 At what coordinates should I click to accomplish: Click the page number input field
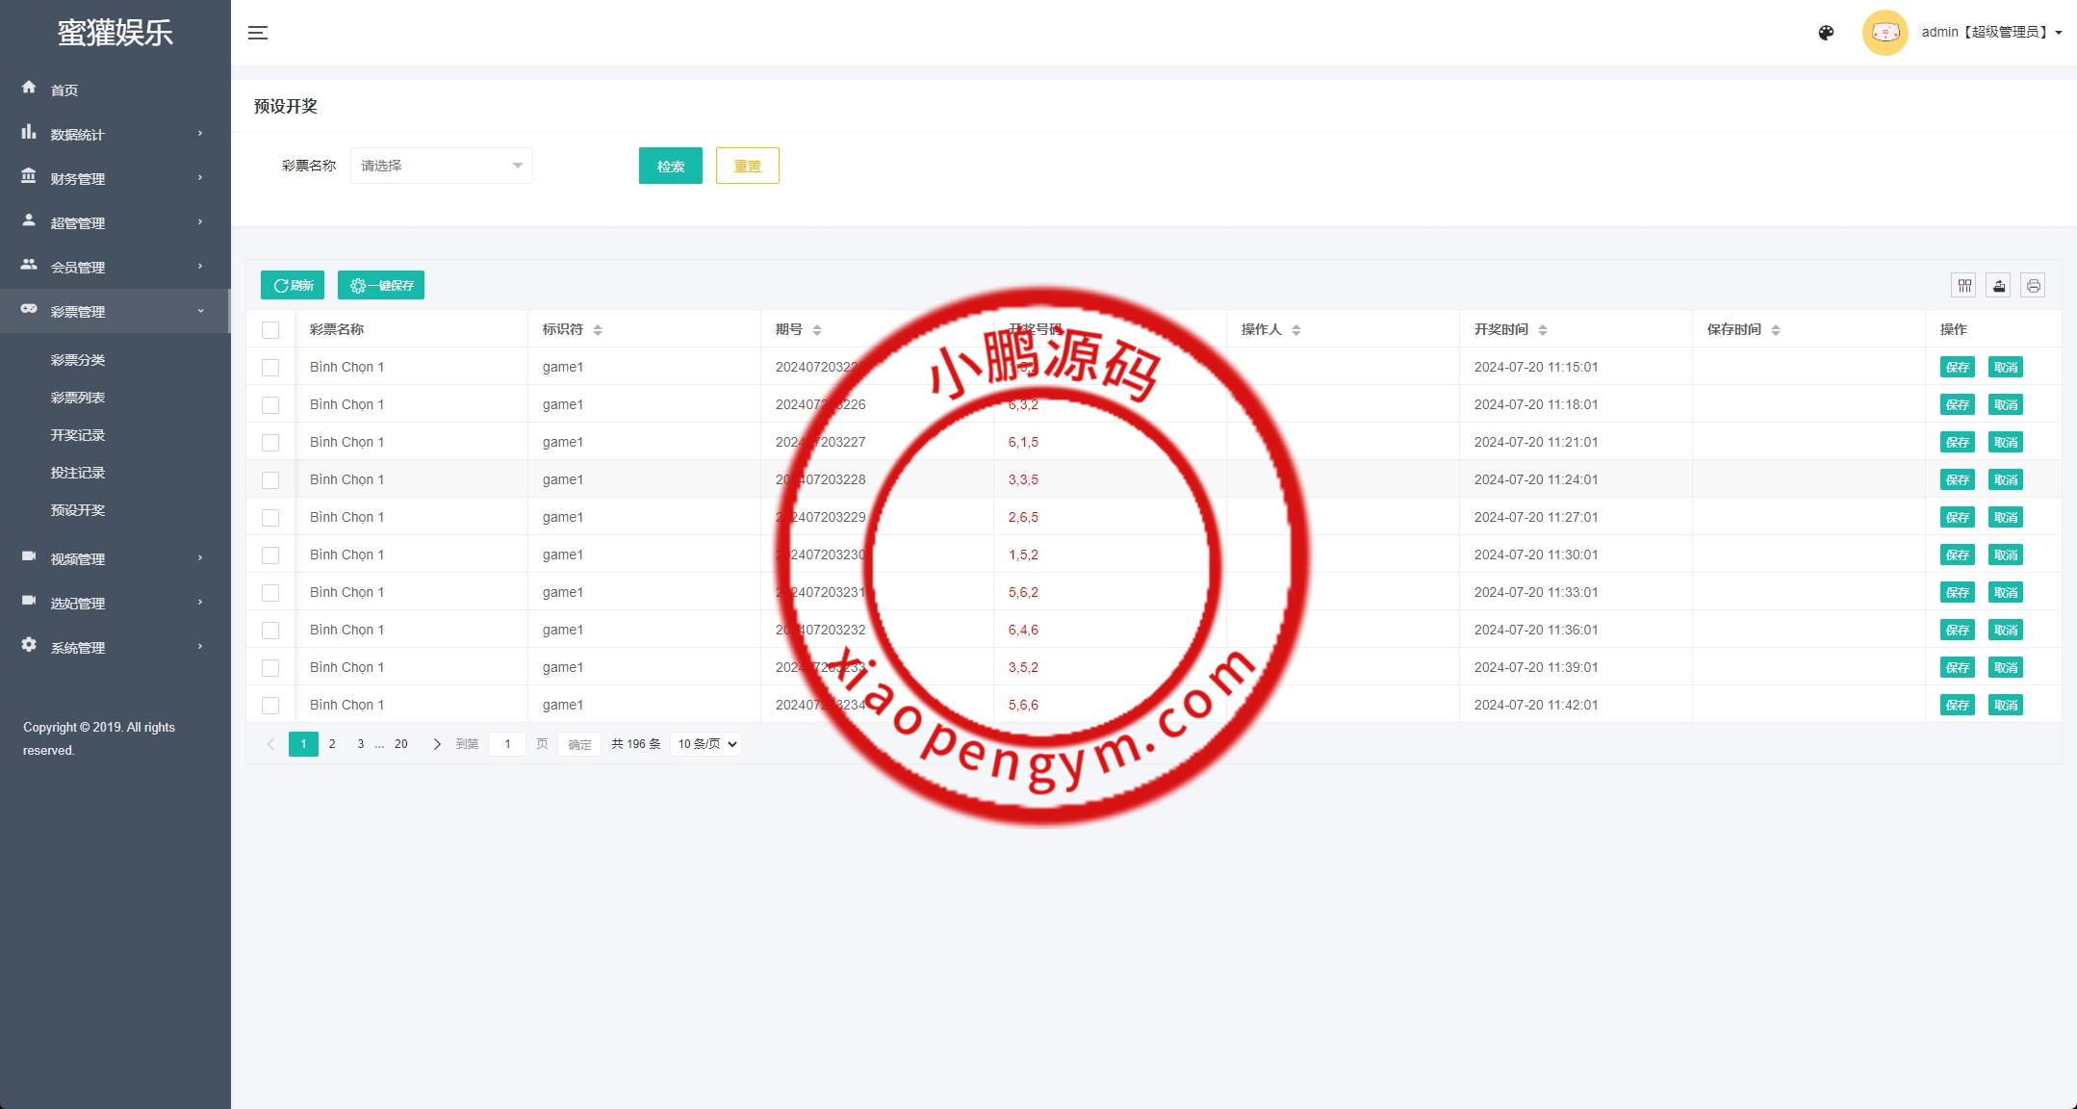pos(507,744)
